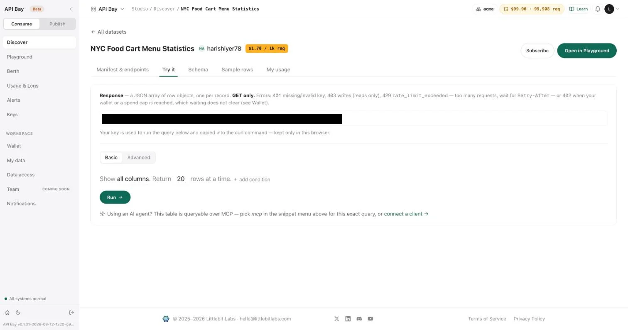Open Manifest & endpoints tab
Viewport: 628px width, 330px height.
[x=123, y=70]
